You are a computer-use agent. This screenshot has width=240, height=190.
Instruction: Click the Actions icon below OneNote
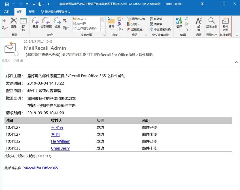coord(119,29)
